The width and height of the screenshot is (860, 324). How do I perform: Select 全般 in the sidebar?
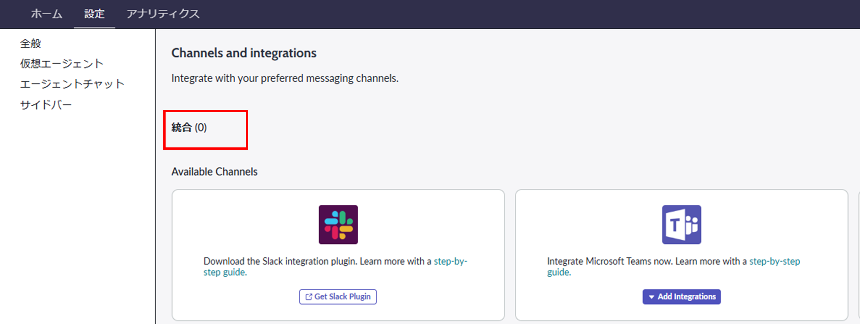pyautogui.click(x=31, y=44)
